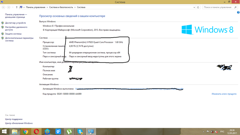This screenshot has height=135, width=240.
Task: Open the Start menu
Action: point(4,131)
